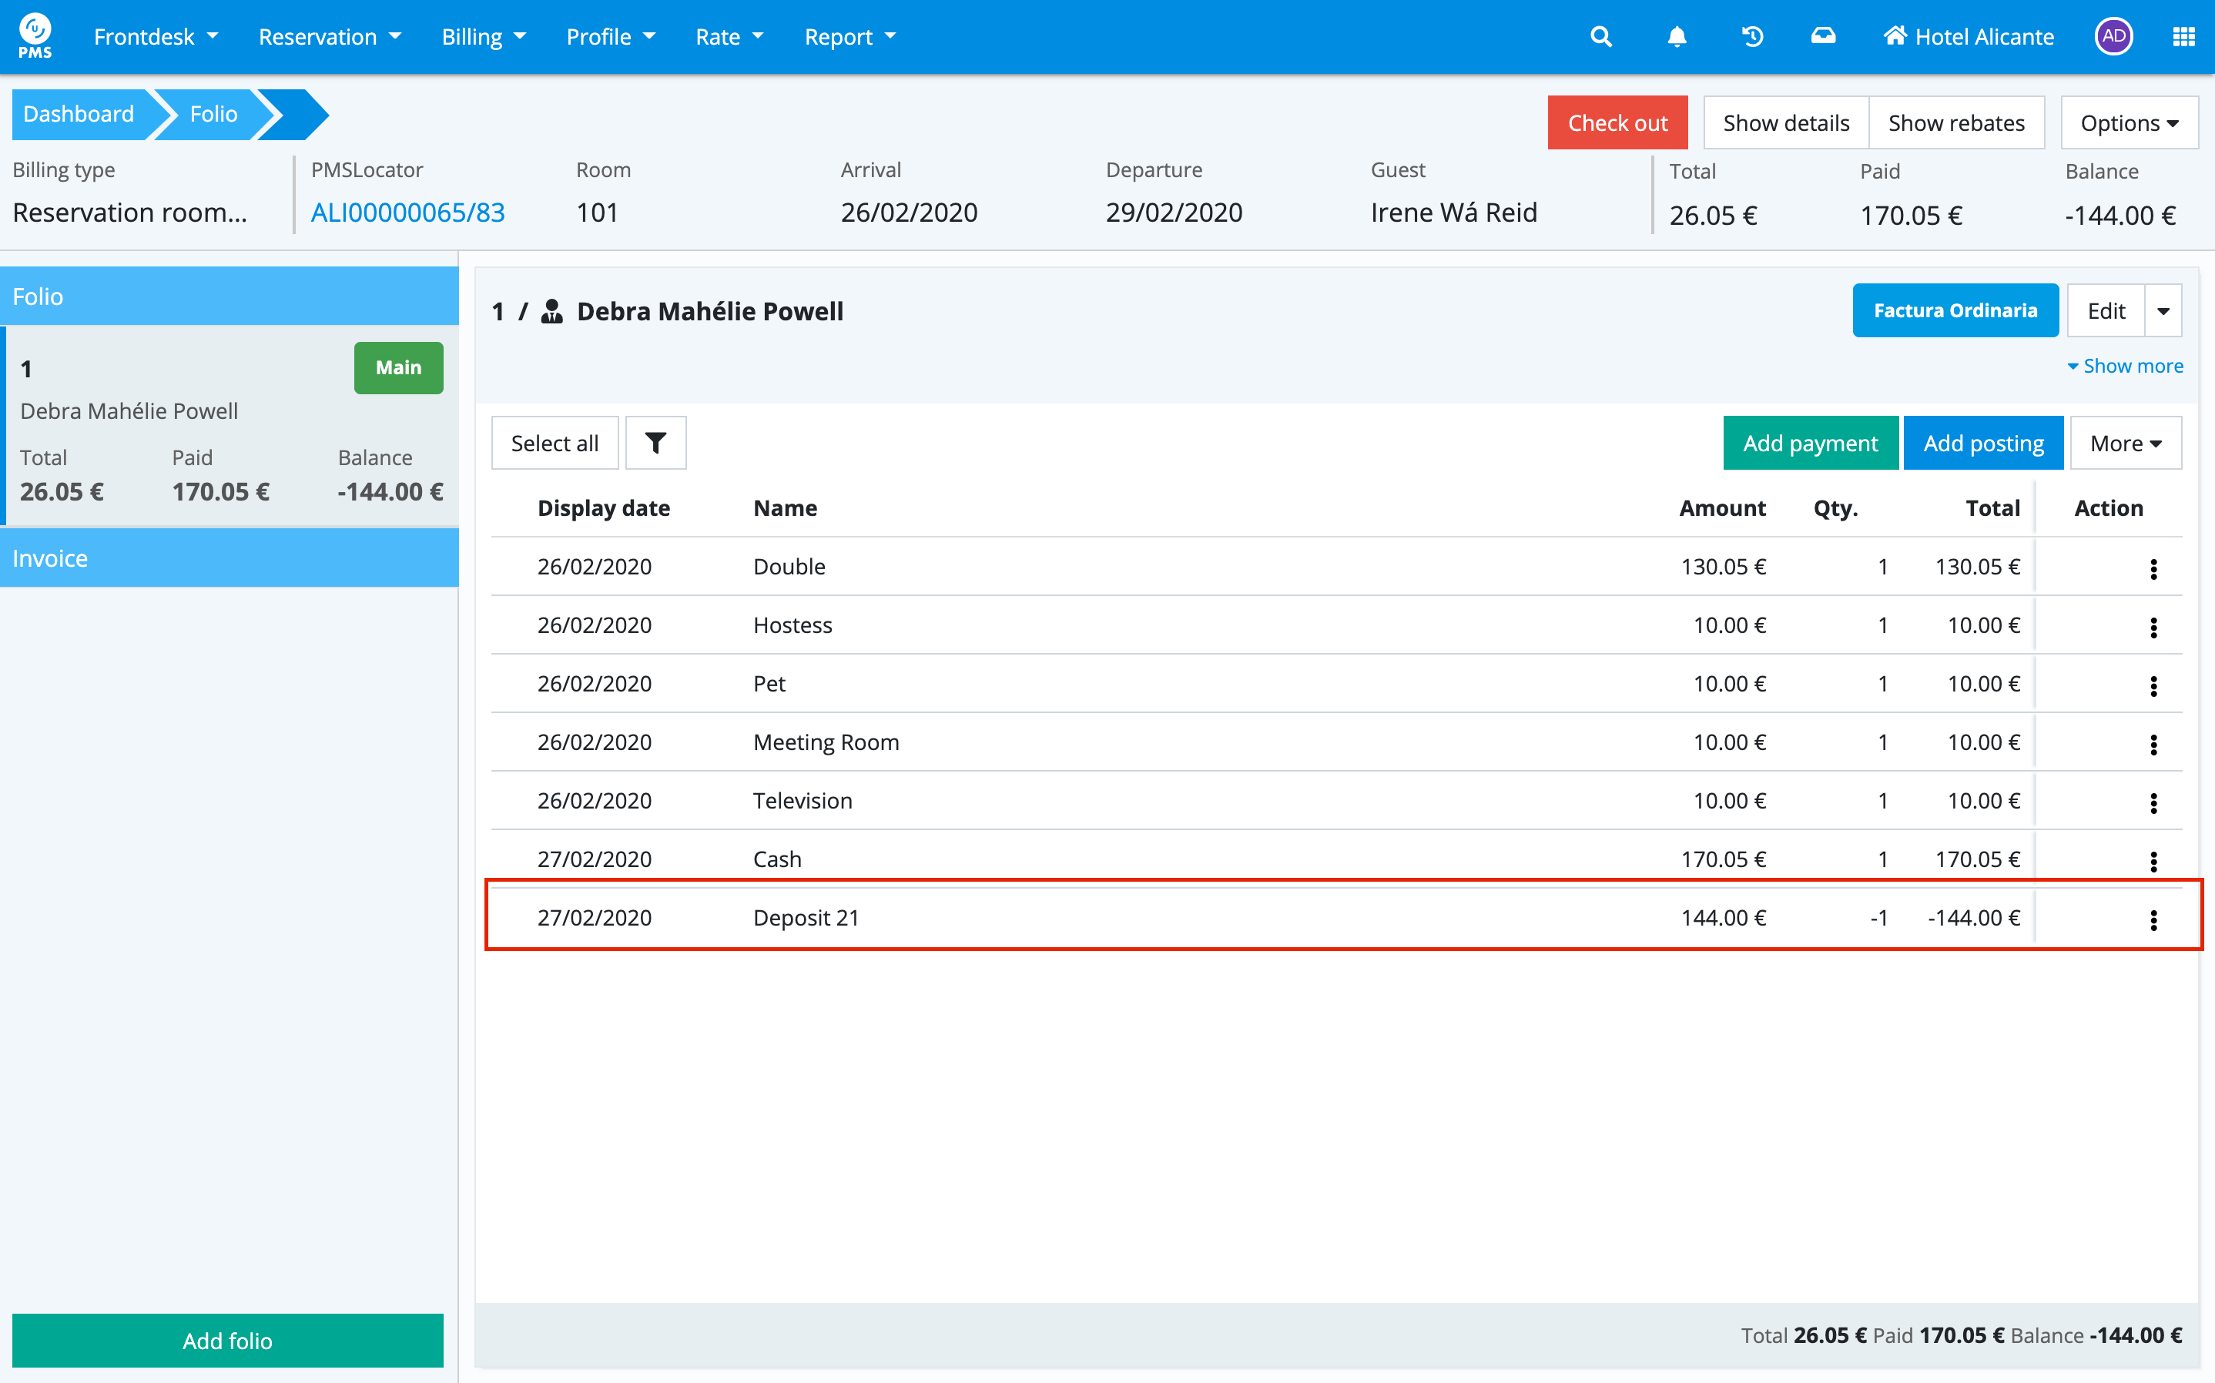Click the PMS logo icon
2215x1383 pixels.
[35, 35]
